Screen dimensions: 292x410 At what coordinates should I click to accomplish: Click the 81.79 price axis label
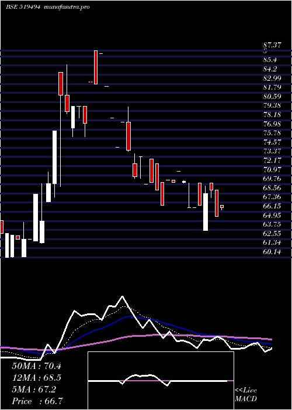pos(272,88)
